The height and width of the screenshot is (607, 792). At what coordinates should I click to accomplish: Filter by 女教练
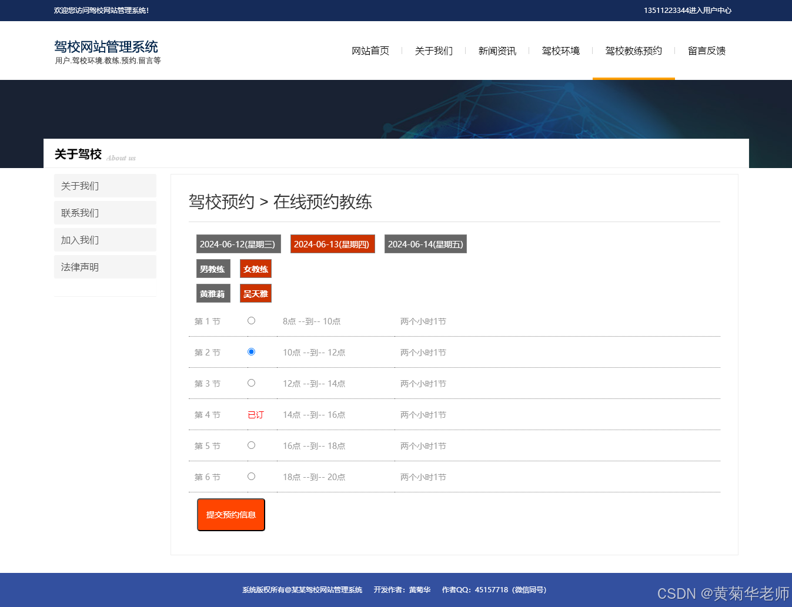point(256,269)
